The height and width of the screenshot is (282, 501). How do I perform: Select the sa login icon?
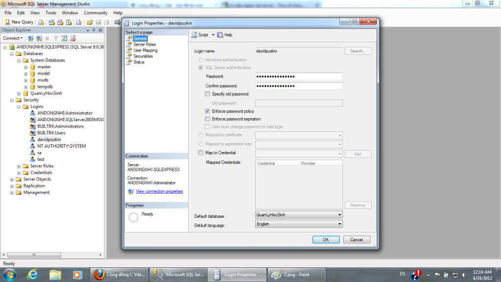[x=32, y=153]
